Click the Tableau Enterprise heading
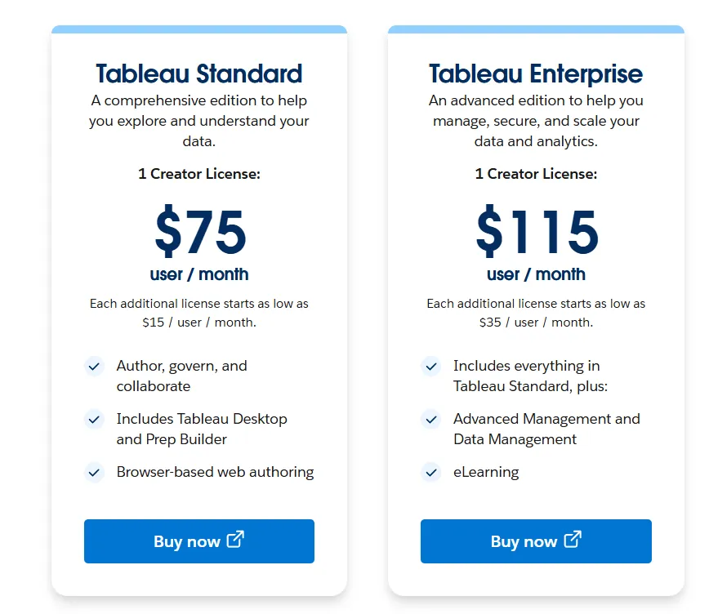709x614 pixels. click(536, 73)
